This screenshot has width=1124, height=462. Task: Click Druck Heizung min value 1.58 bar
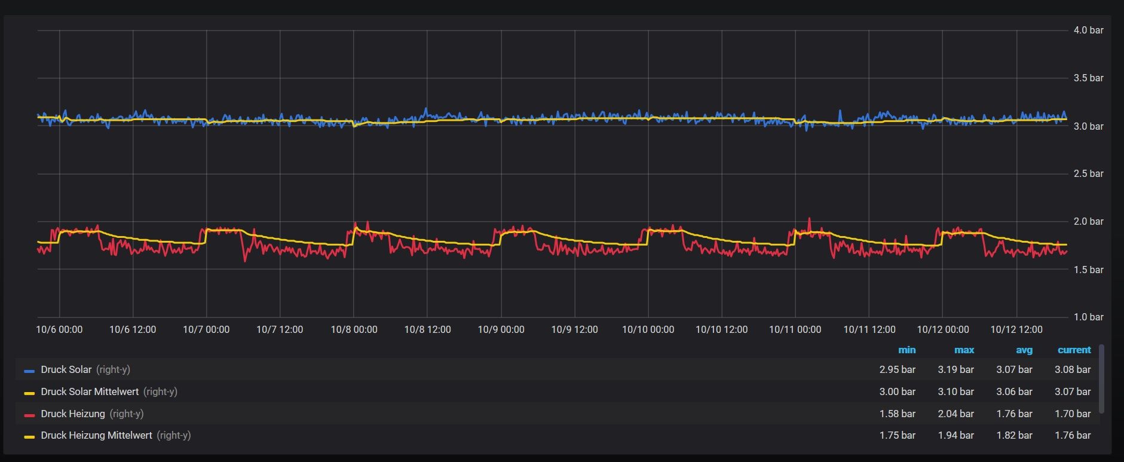[897, 414]
